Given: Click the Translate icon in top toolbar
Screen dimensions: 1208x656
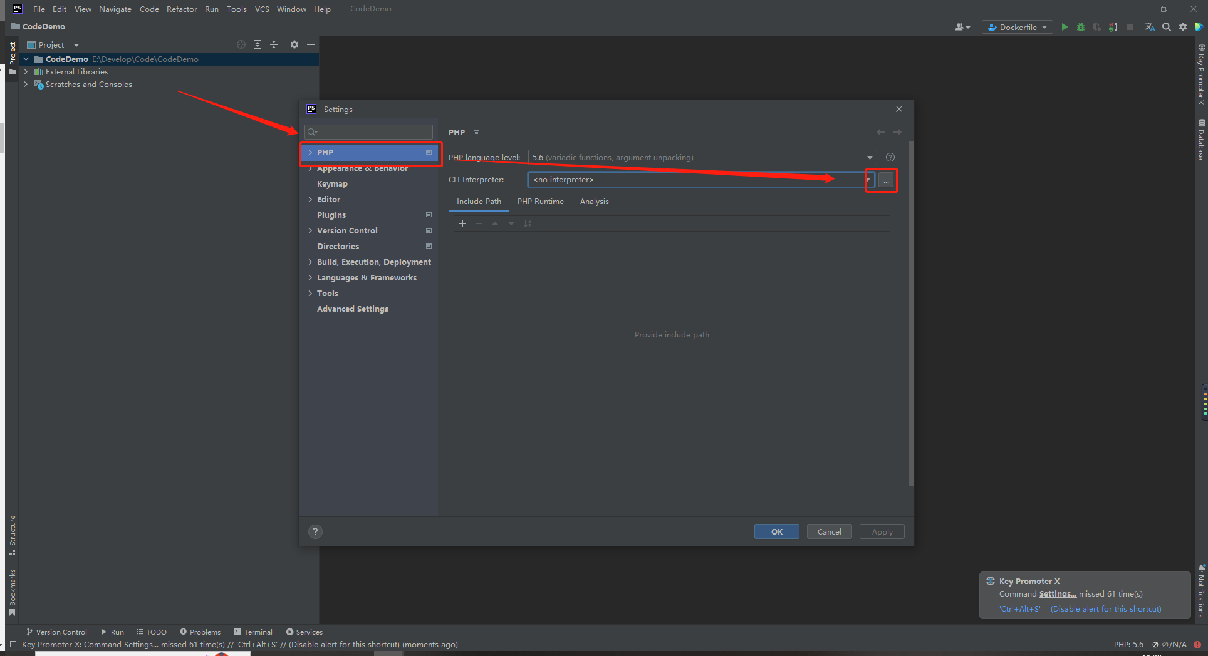Looking at the screenshot, I should tap(1150, 27).
